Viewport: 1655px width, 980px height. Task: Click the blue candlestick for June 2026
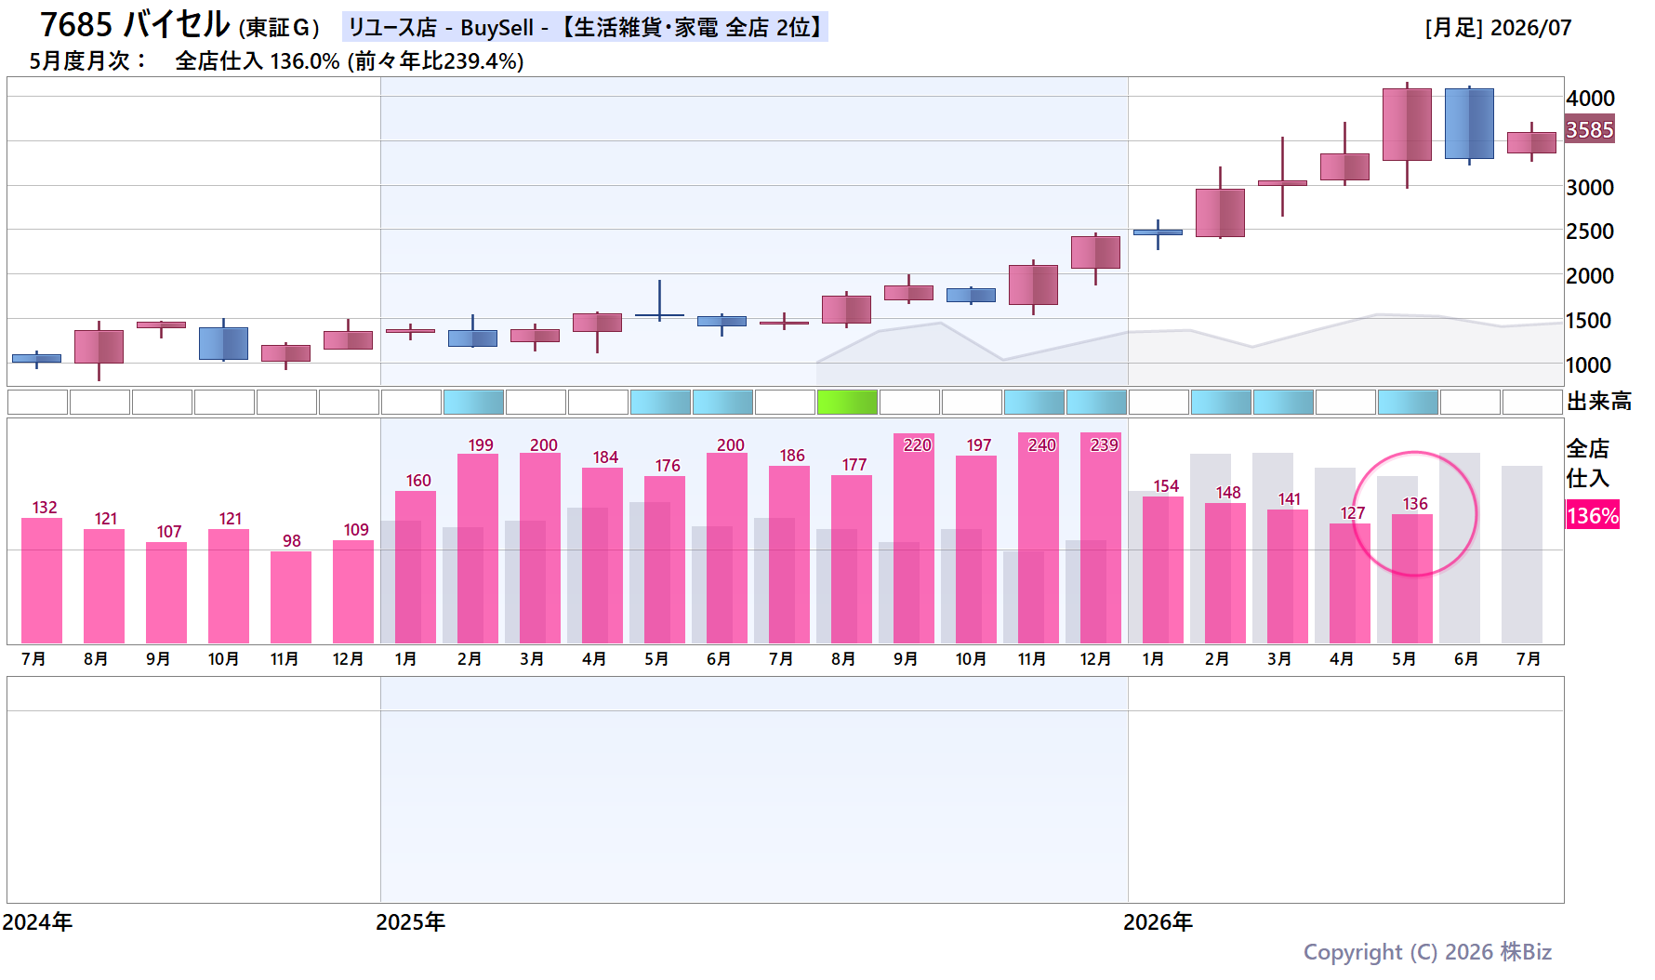coord(1469,124)
